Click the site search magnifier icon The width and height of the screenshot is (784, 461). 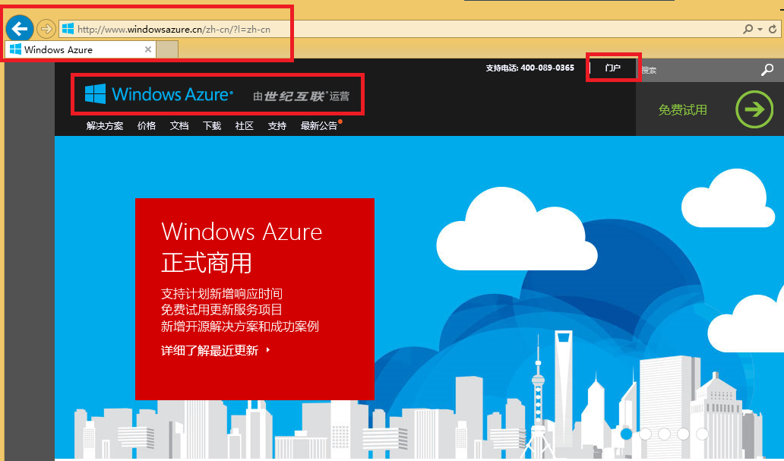point(767,70)
